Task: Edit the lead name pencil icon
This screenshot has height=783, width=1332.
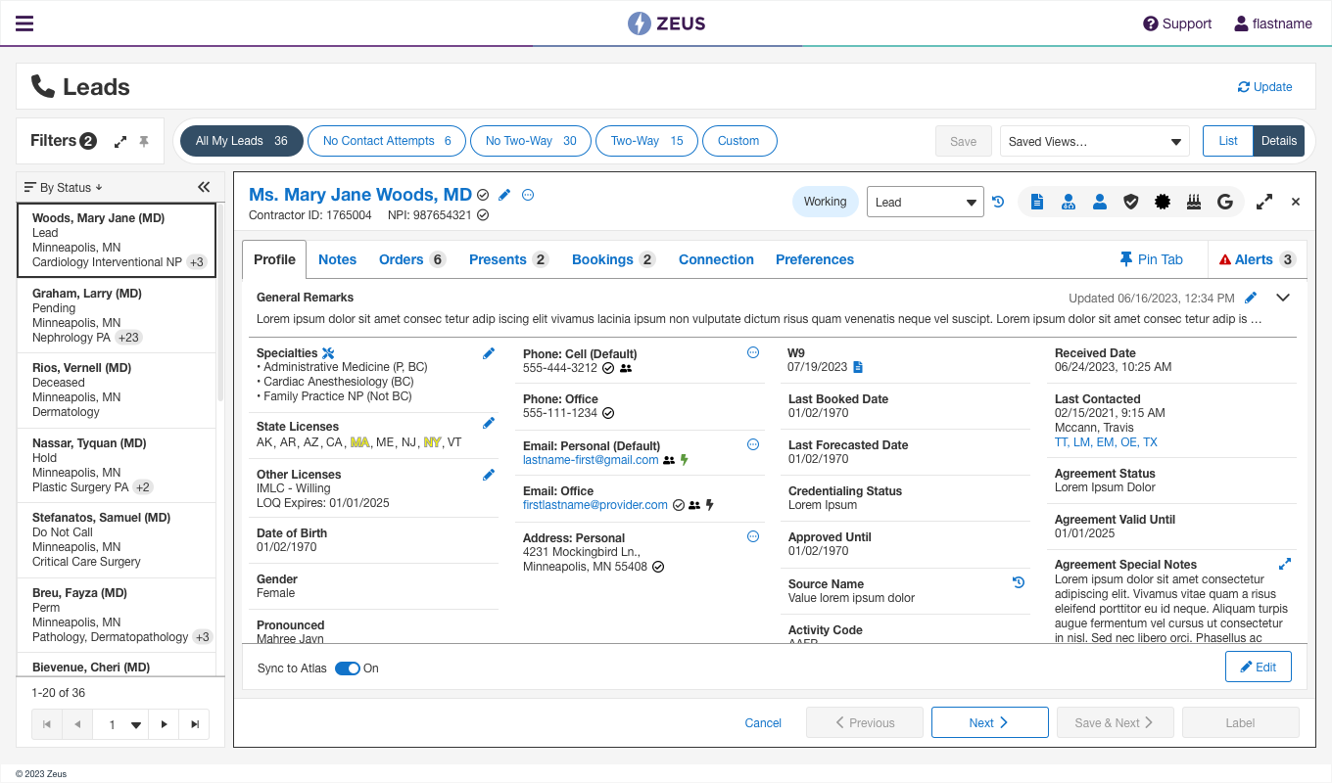Action: pos(504,195)
